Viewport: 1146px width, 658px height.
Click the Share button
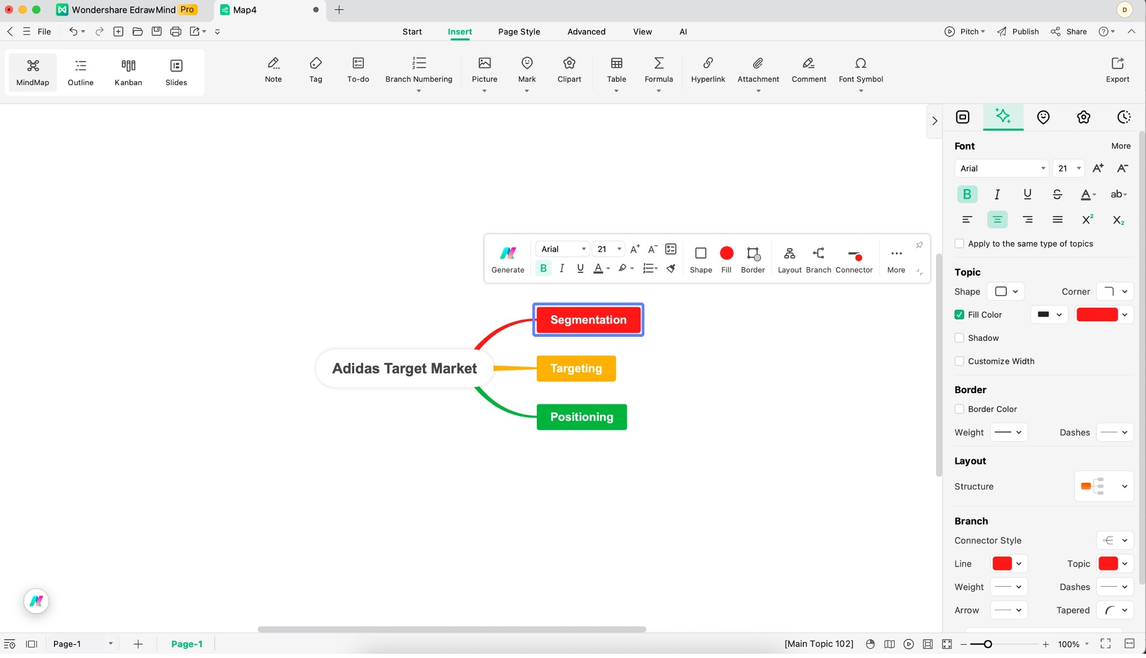1069,32
